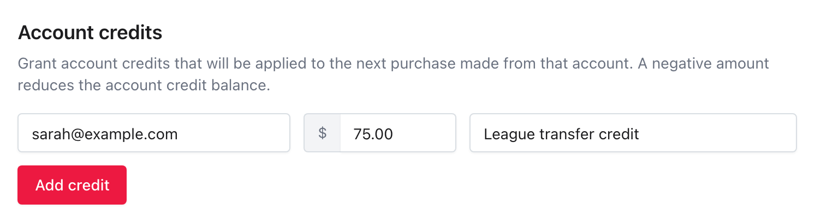The image size is (821, 222).
Task: Select the League transfer credit description field
Action: click(633, 133)
